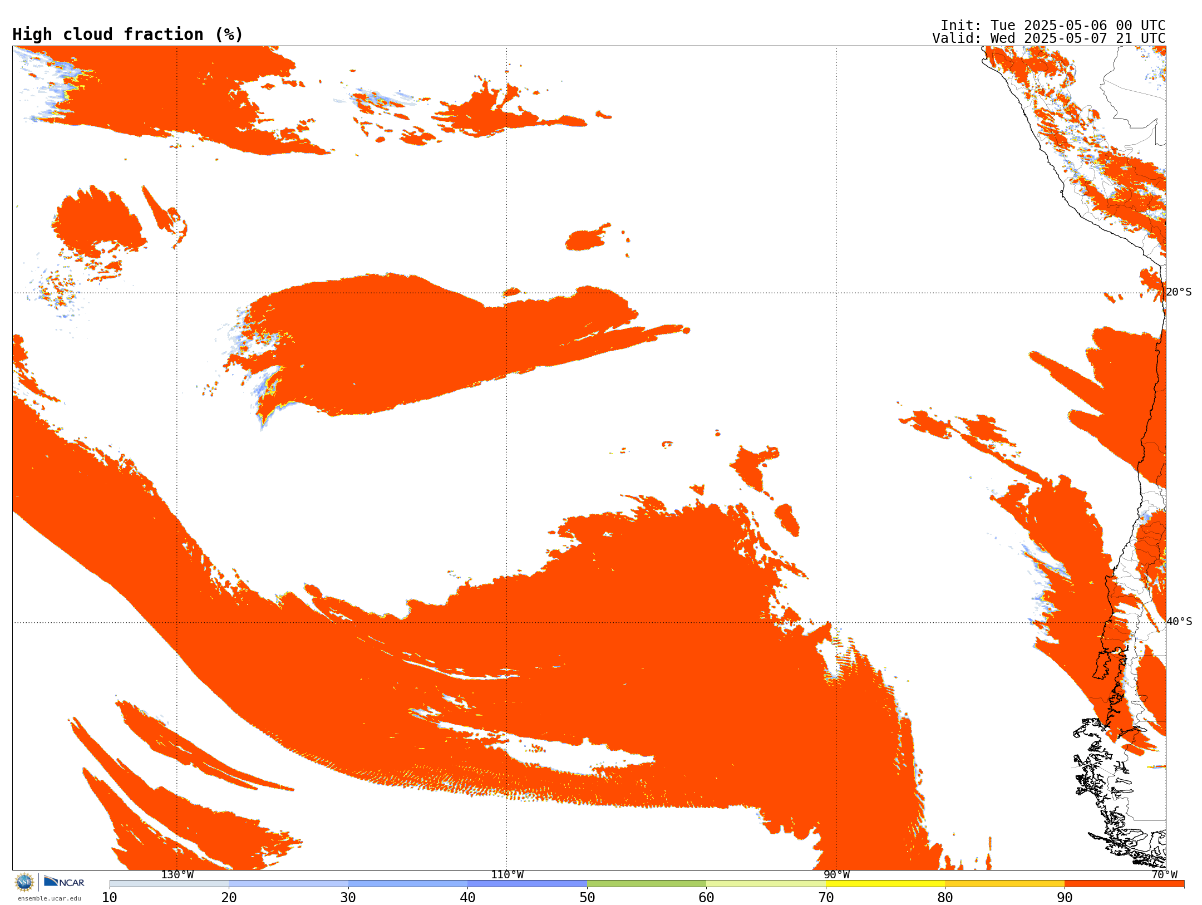Click the 70-80 yellow colorbar segment

tap(885, 884)
